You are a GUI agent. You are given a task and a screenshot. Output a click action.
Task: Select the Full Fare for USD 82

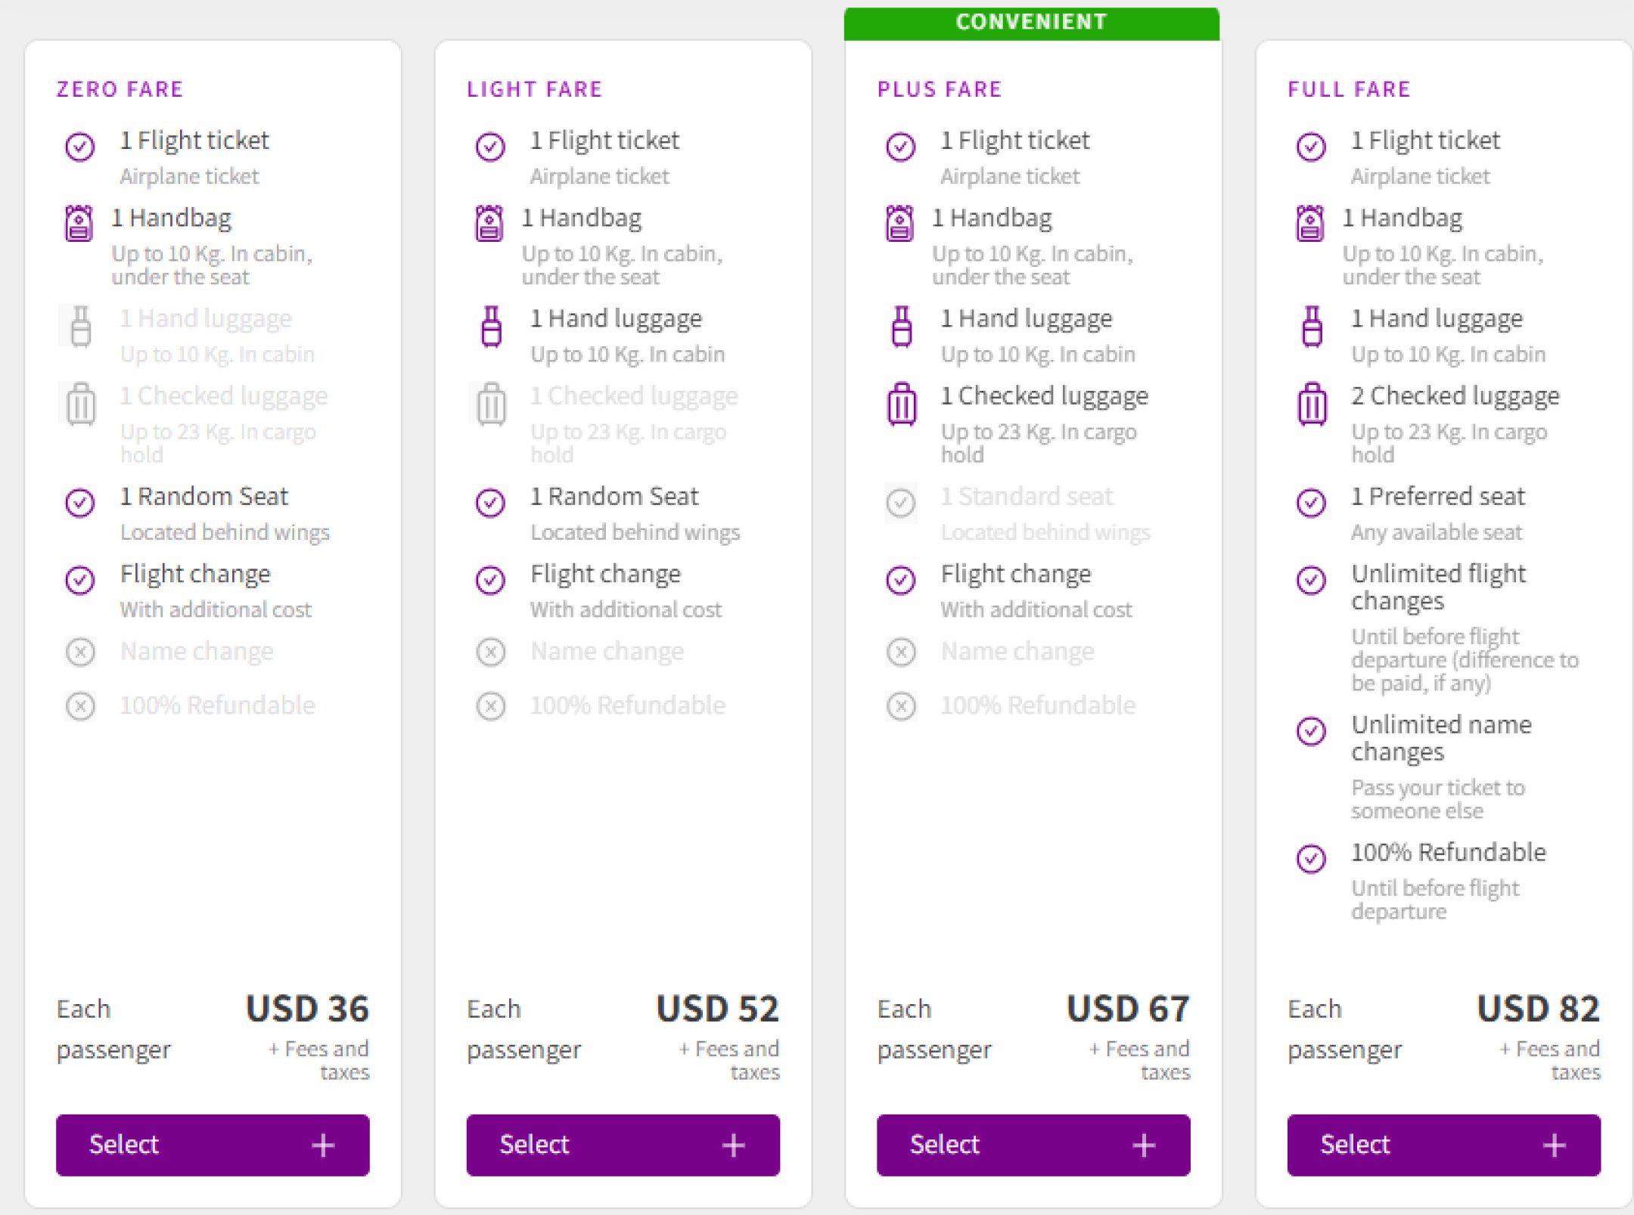click(1353, 1145)
